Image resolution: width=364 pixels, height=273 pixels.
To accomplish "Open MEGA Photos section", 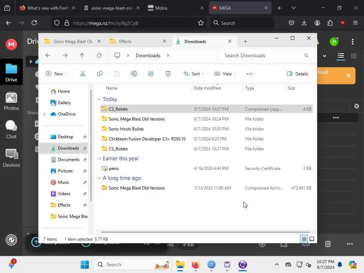I will tap(11, 101).
